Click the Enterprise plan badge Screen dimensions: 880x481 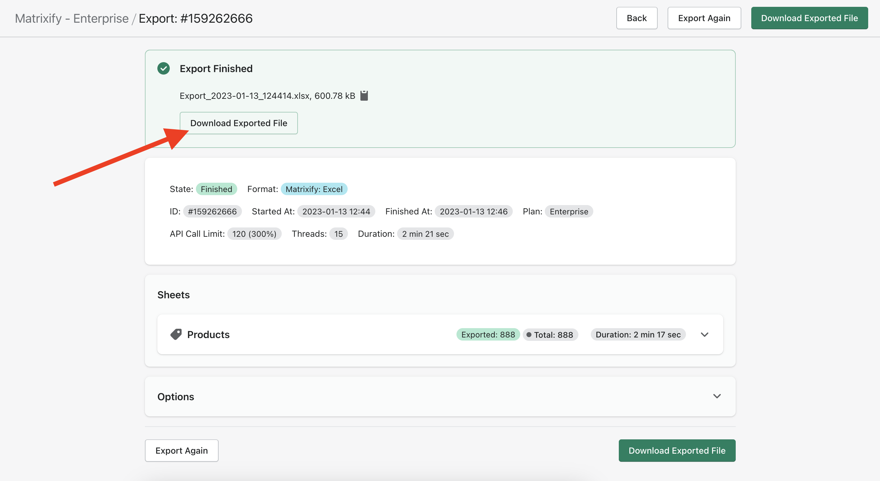tap(568, 211)
